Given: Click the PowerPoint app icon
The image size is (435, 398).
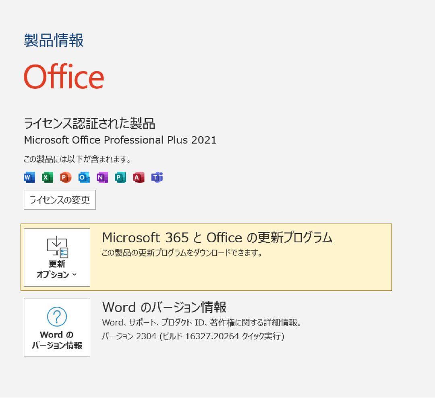Looking at the screenshot, I should pyautogui.click(x=66, y=177).
